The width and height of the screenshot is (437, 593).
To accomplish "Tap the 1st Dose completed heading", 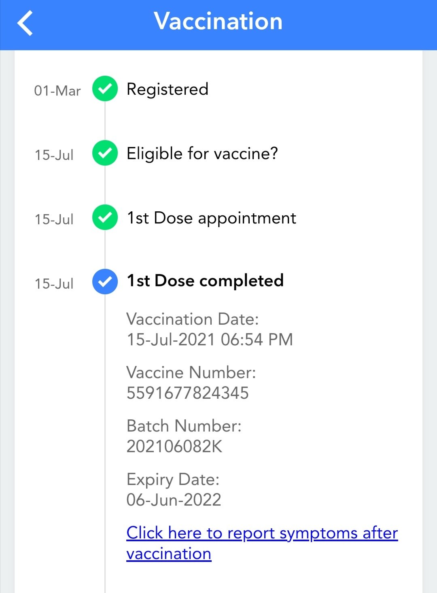I will [x=205, y=281].
